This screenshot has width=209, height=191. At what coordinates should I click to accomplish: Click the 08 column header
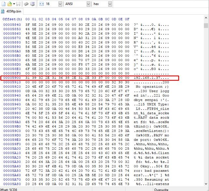tap(81, 19)
